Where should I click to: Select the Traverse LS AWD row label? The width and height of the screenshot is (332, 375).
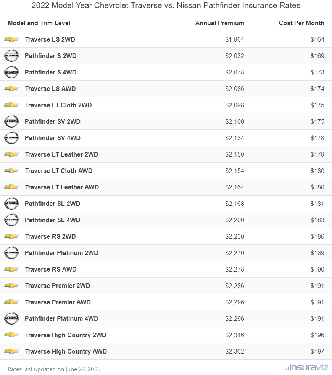50,89
